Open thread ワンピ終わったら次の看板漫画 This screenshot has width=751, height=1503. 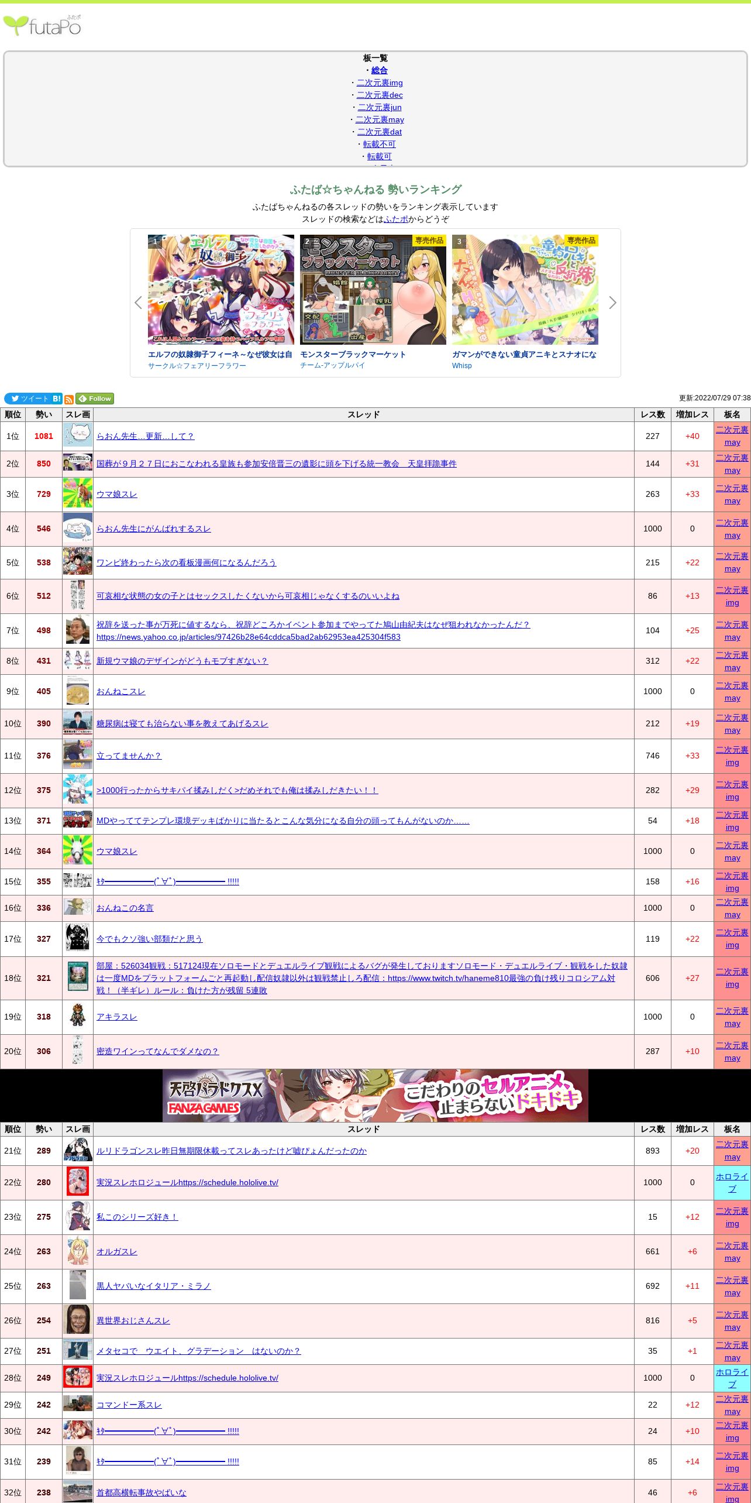pyautogui.click(x=186, y=562)
